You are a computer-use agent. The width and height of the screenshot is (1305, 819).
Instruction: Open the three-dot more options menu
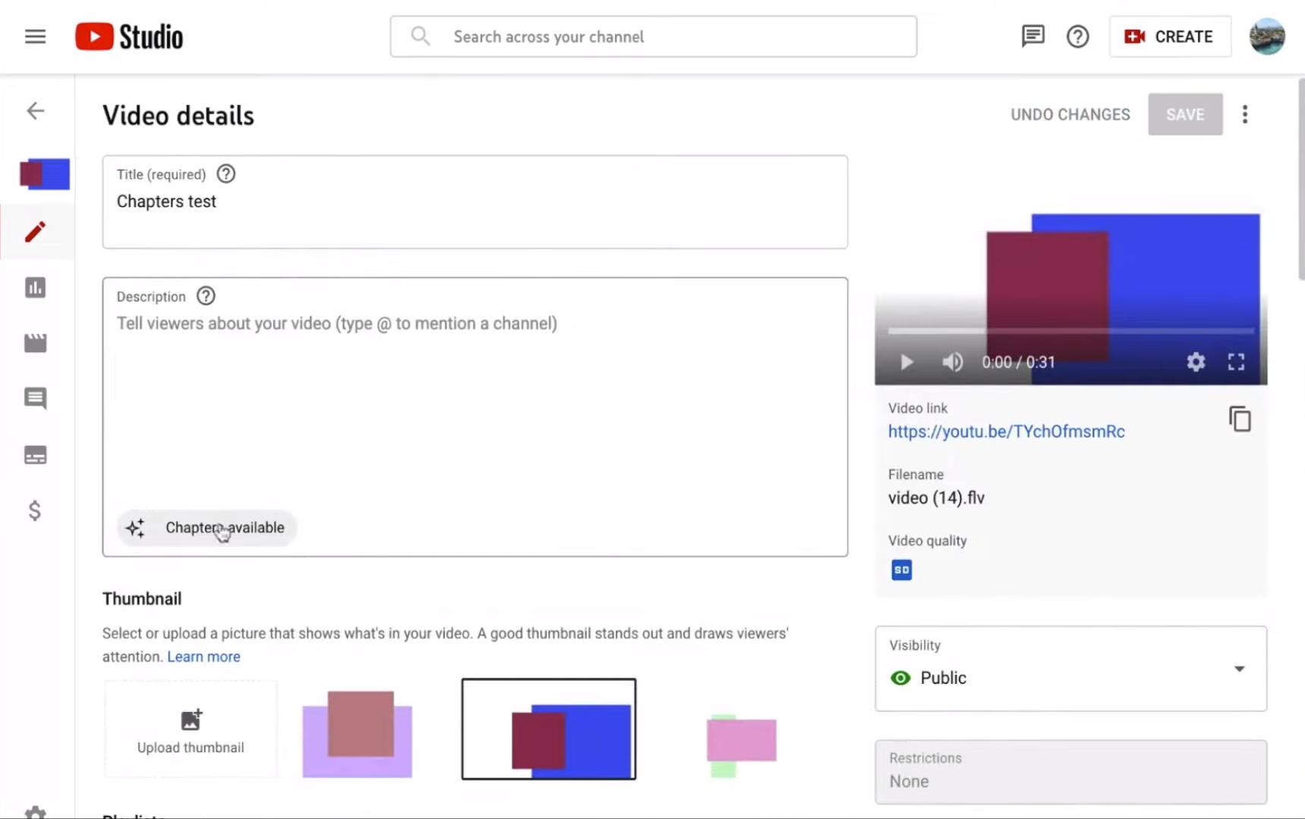point(1245,115)
